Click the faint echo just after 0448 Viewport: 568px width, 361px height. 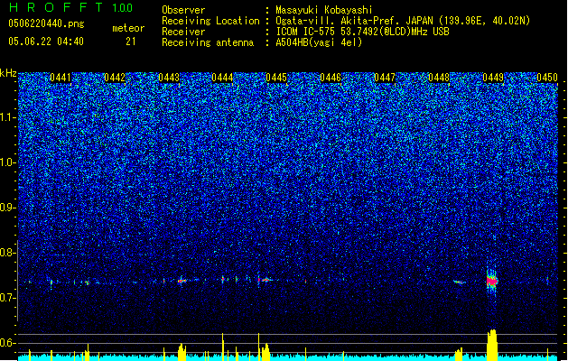[459, 282]
